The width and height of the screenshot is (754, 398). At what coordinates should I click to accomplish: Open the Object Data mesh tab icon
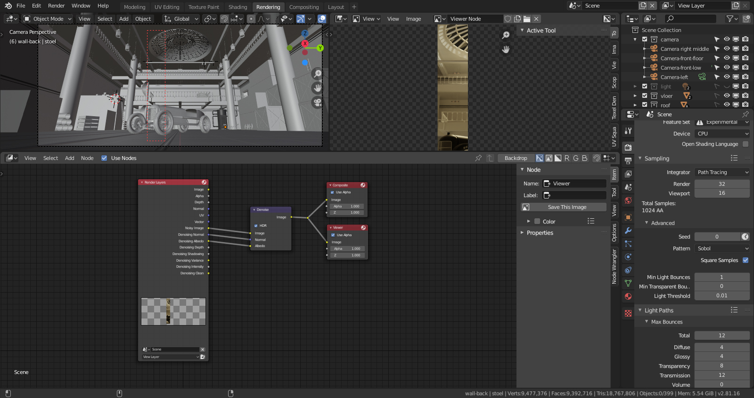tap(628, 283)
